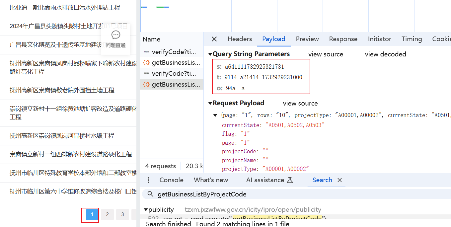Open the Console drawer tab
451x227 pixels.
171,180
